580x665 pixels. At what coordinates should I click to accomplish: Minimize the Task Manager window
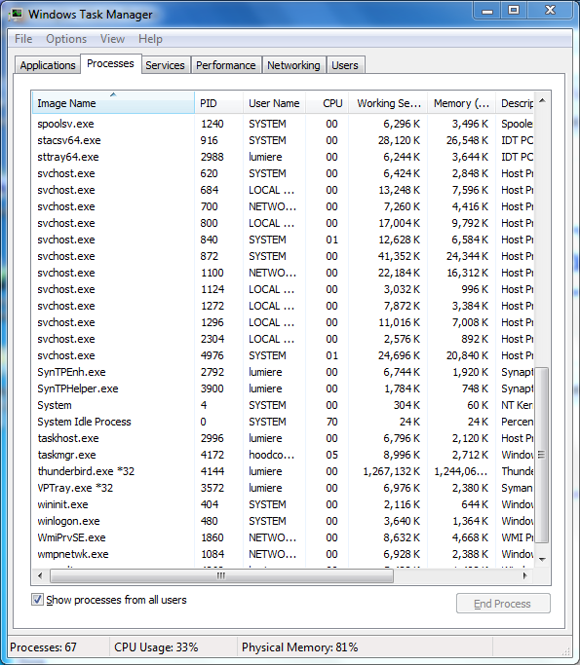coord(487,10)
